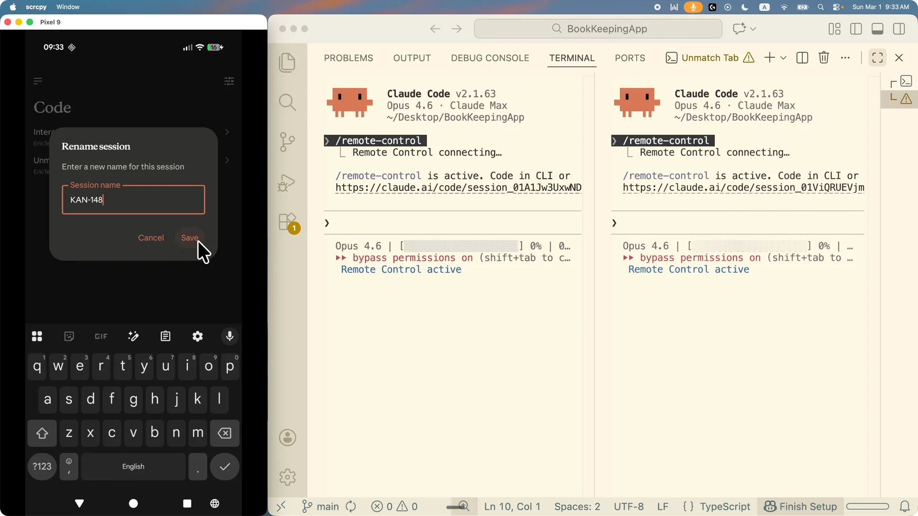Screen dimensions: 918x516
Task: Click the Split Terminal icon
Action: 802,58
